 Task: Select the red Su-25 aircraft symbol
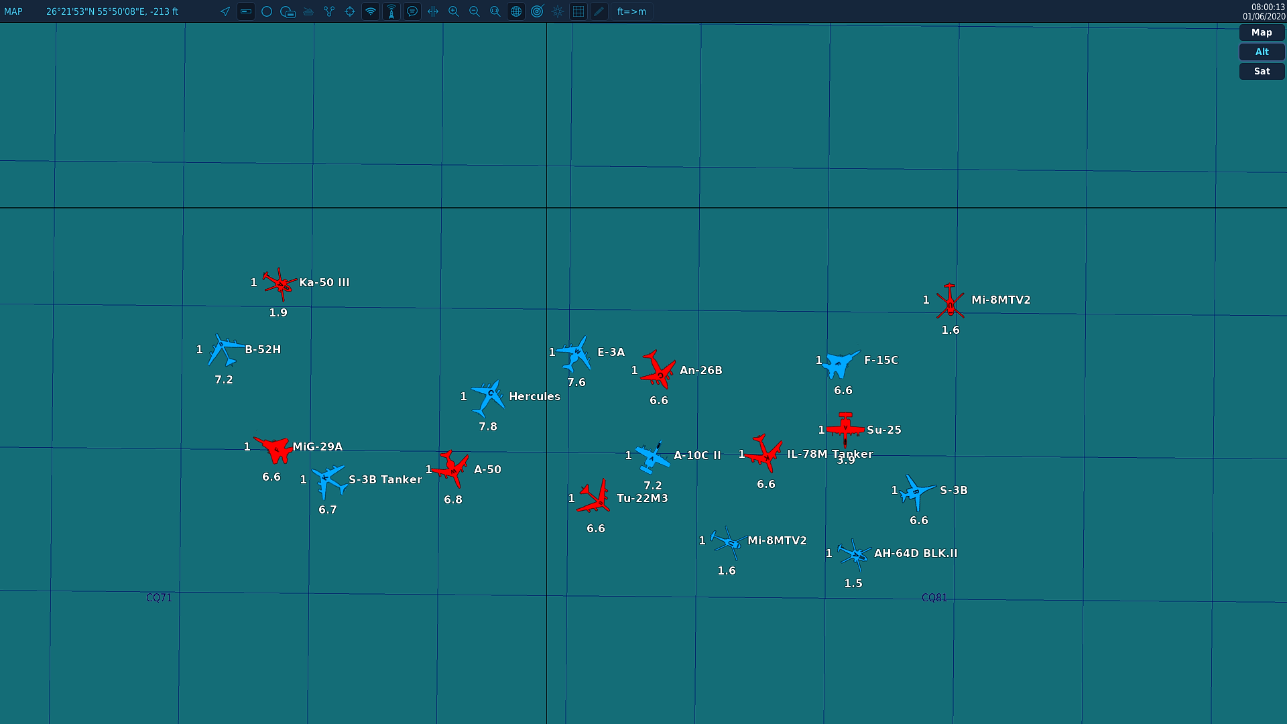coord(845,428)
